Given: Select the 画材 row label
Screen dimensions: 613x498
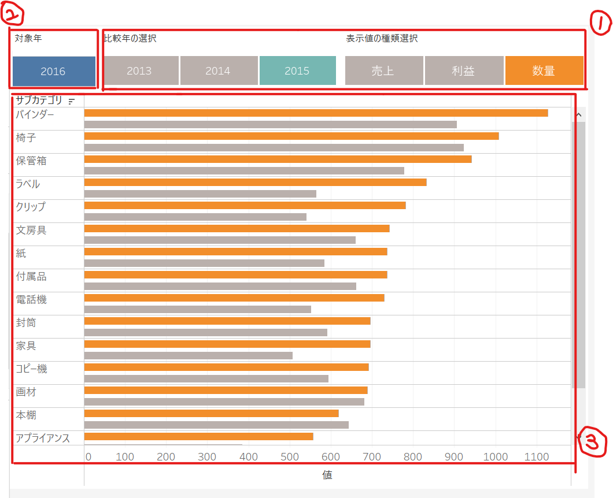Looking at the screenshot, I should click(26, 391).
